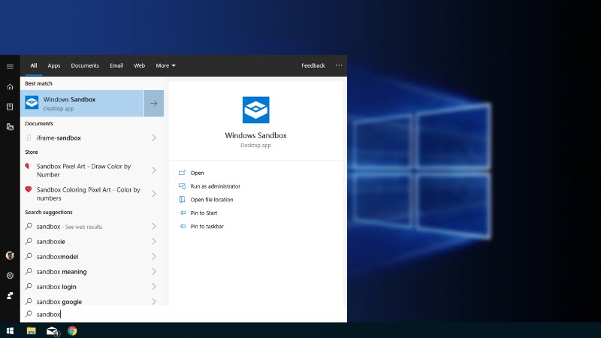Click the iframe-sandbox document icon
Image resolution: width=601 pixels, height=338 pixels.
click(29, 137)
